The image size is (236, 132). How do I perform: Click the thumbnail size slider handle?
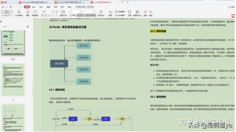coord(6,27)
